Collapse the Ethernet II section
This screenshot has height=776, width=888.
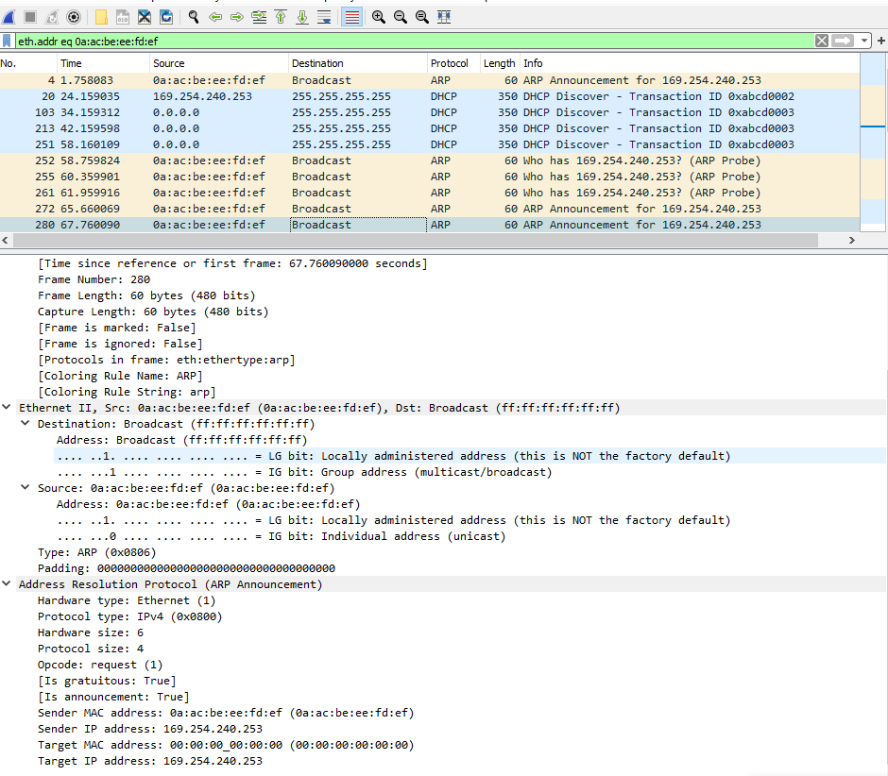coord(9,408)
